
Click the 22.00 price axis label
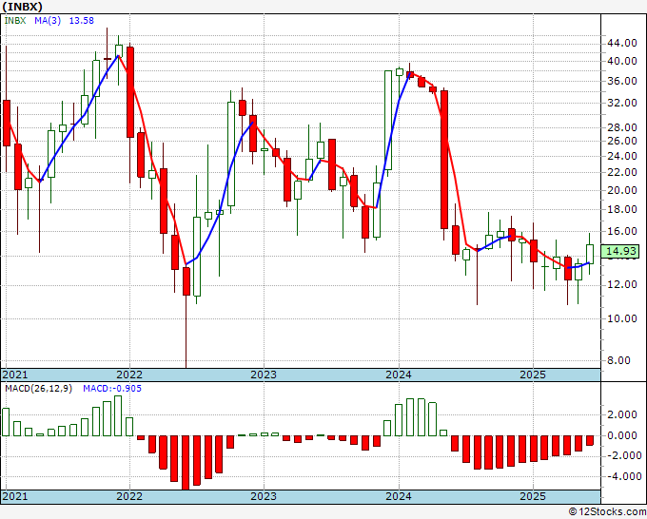tap(621, 172)
